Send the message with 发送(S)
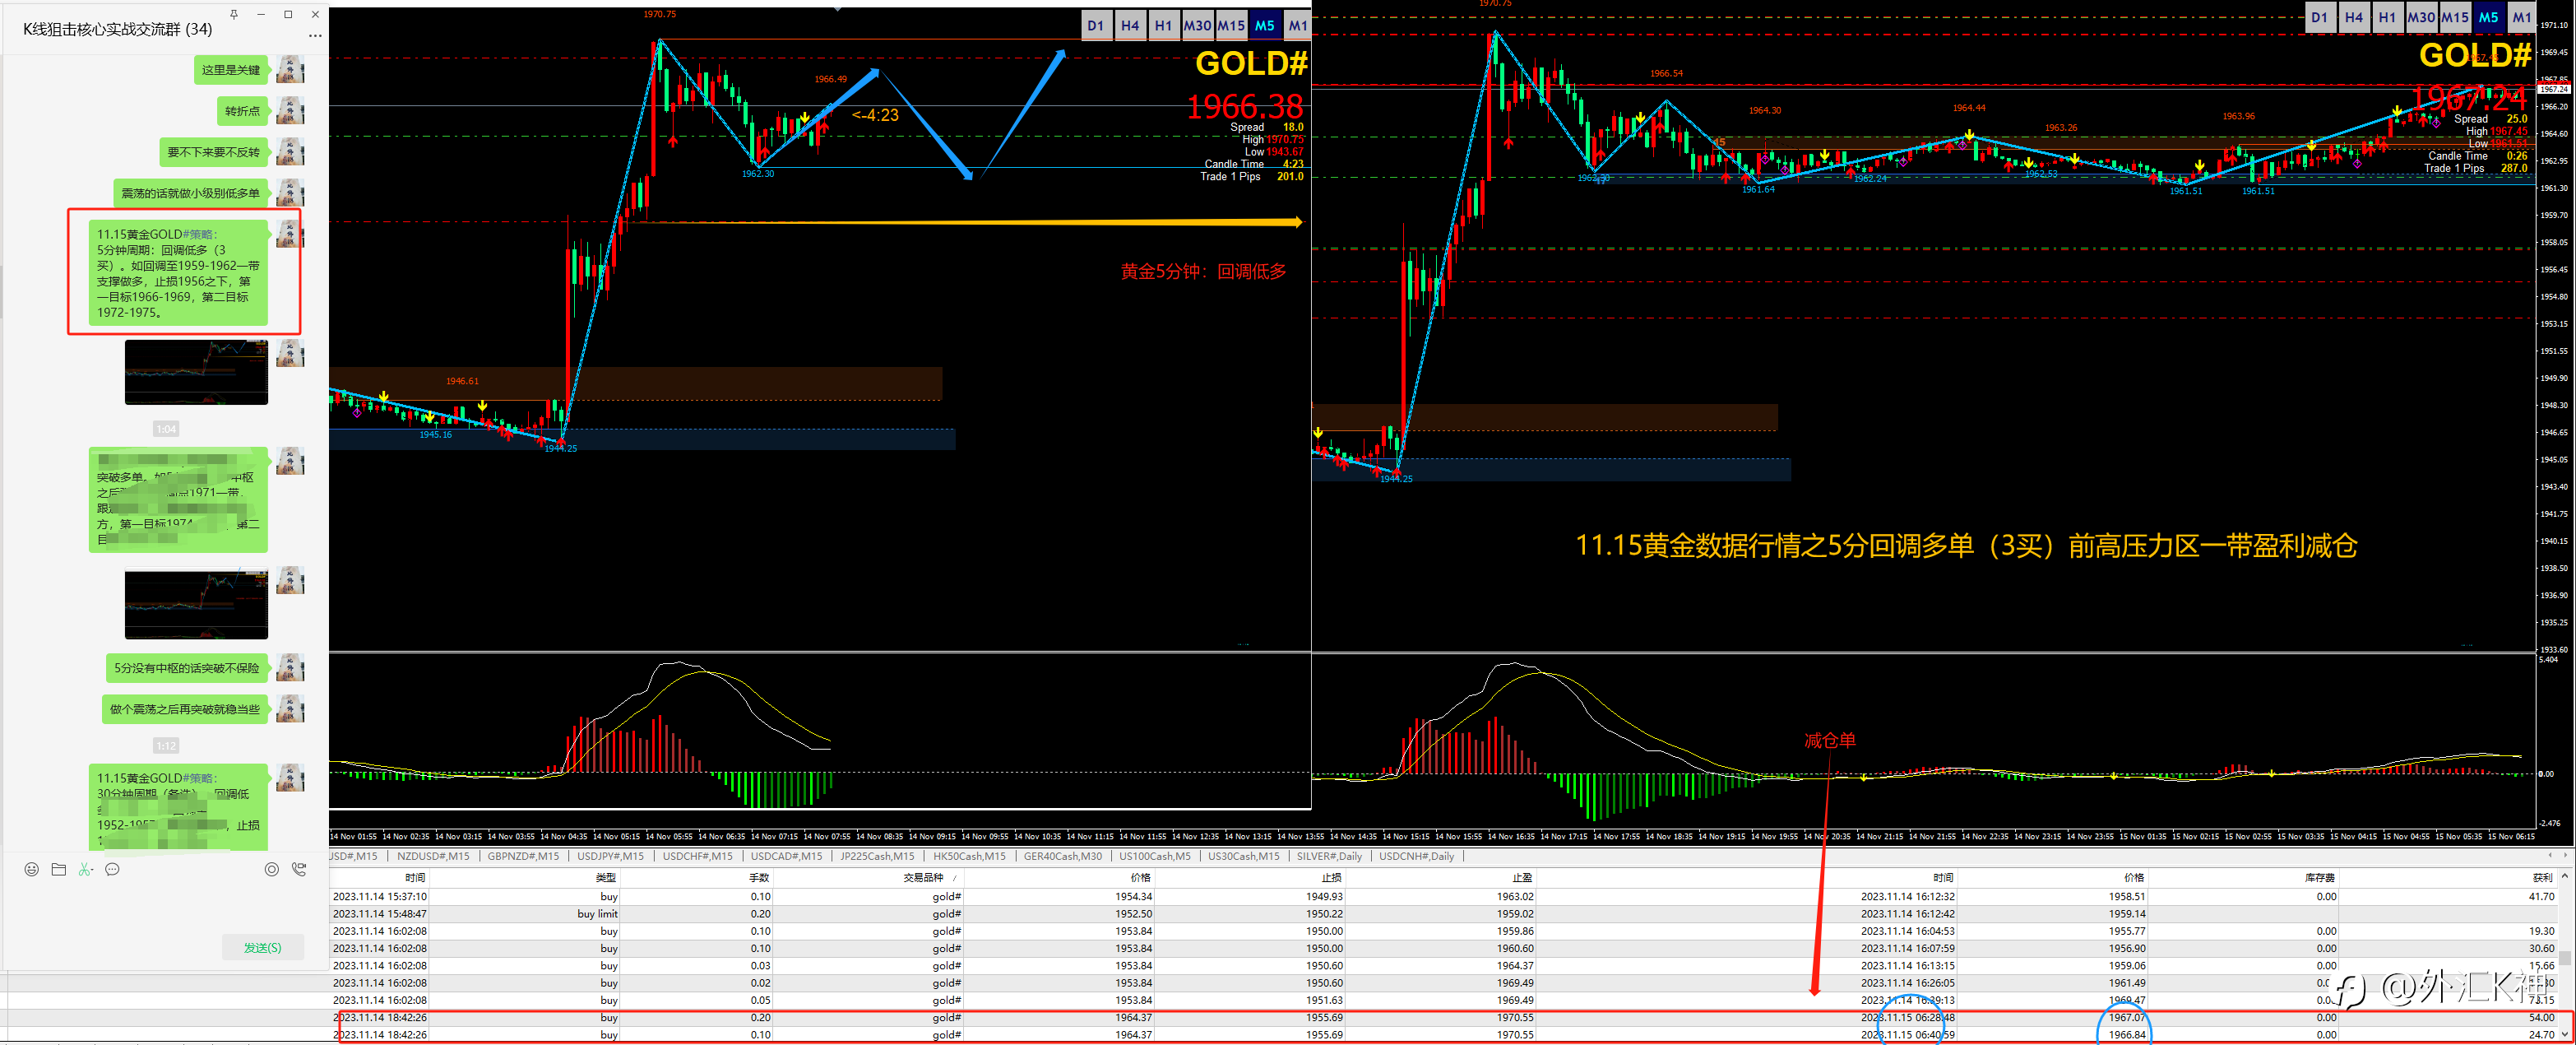This screenshot has height=1045, width=2576. tap(263, 947)
